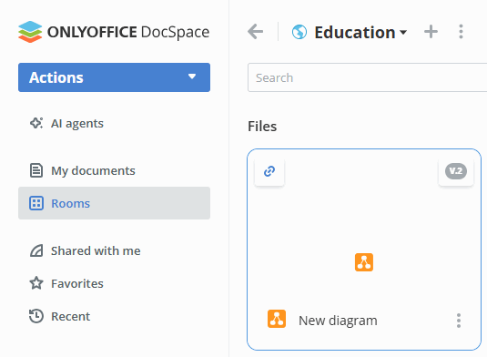Open New diagram file options menu
Screen dimensions: 487x357
point(459,321)
